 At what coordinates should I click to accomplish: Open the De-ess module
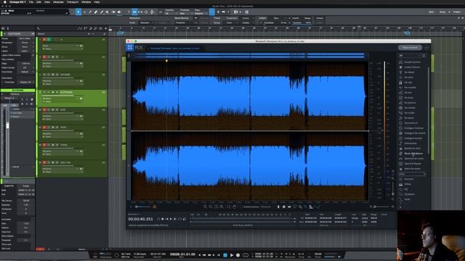coord(408,93)
